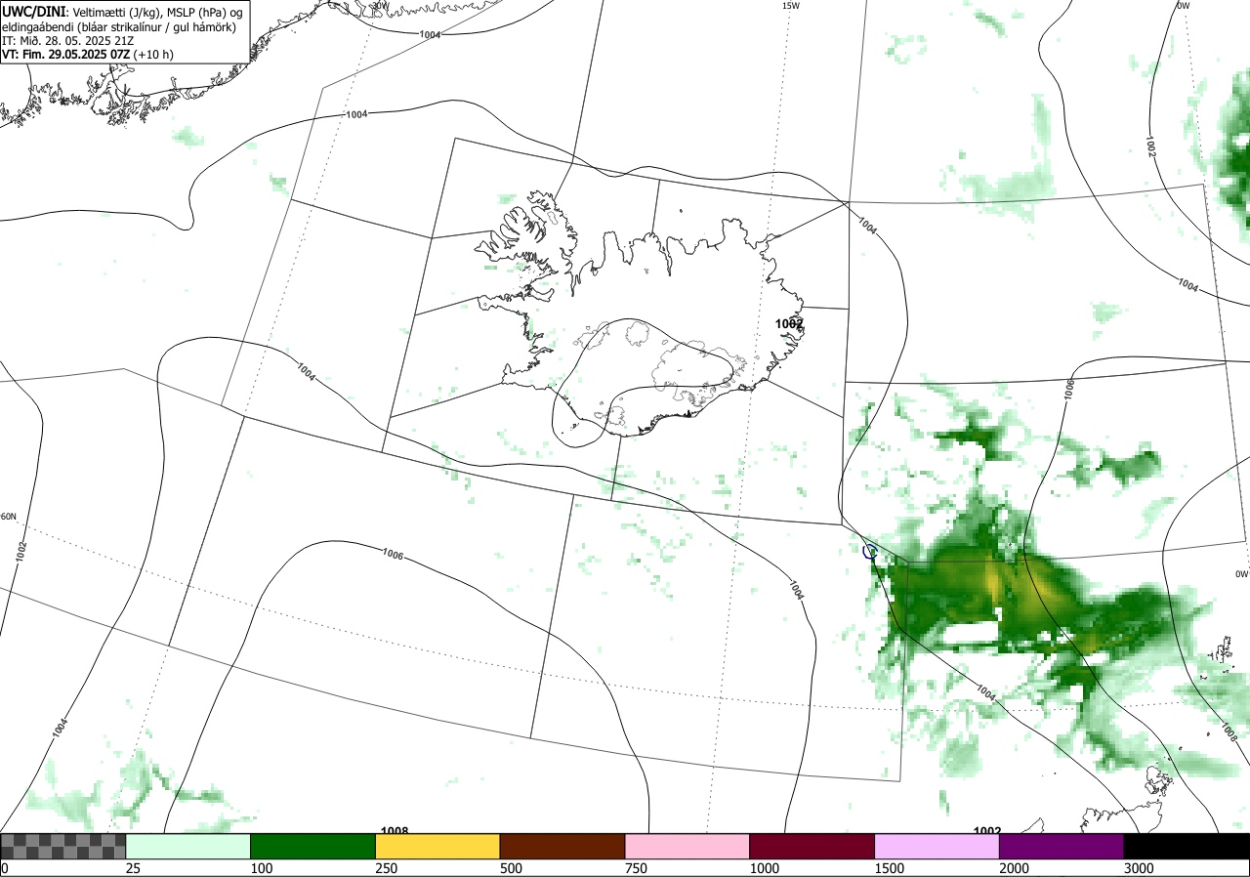Screen dimensions: 1250x877
Task: Click the '750' legend scale value
Action: click(637, 868)
